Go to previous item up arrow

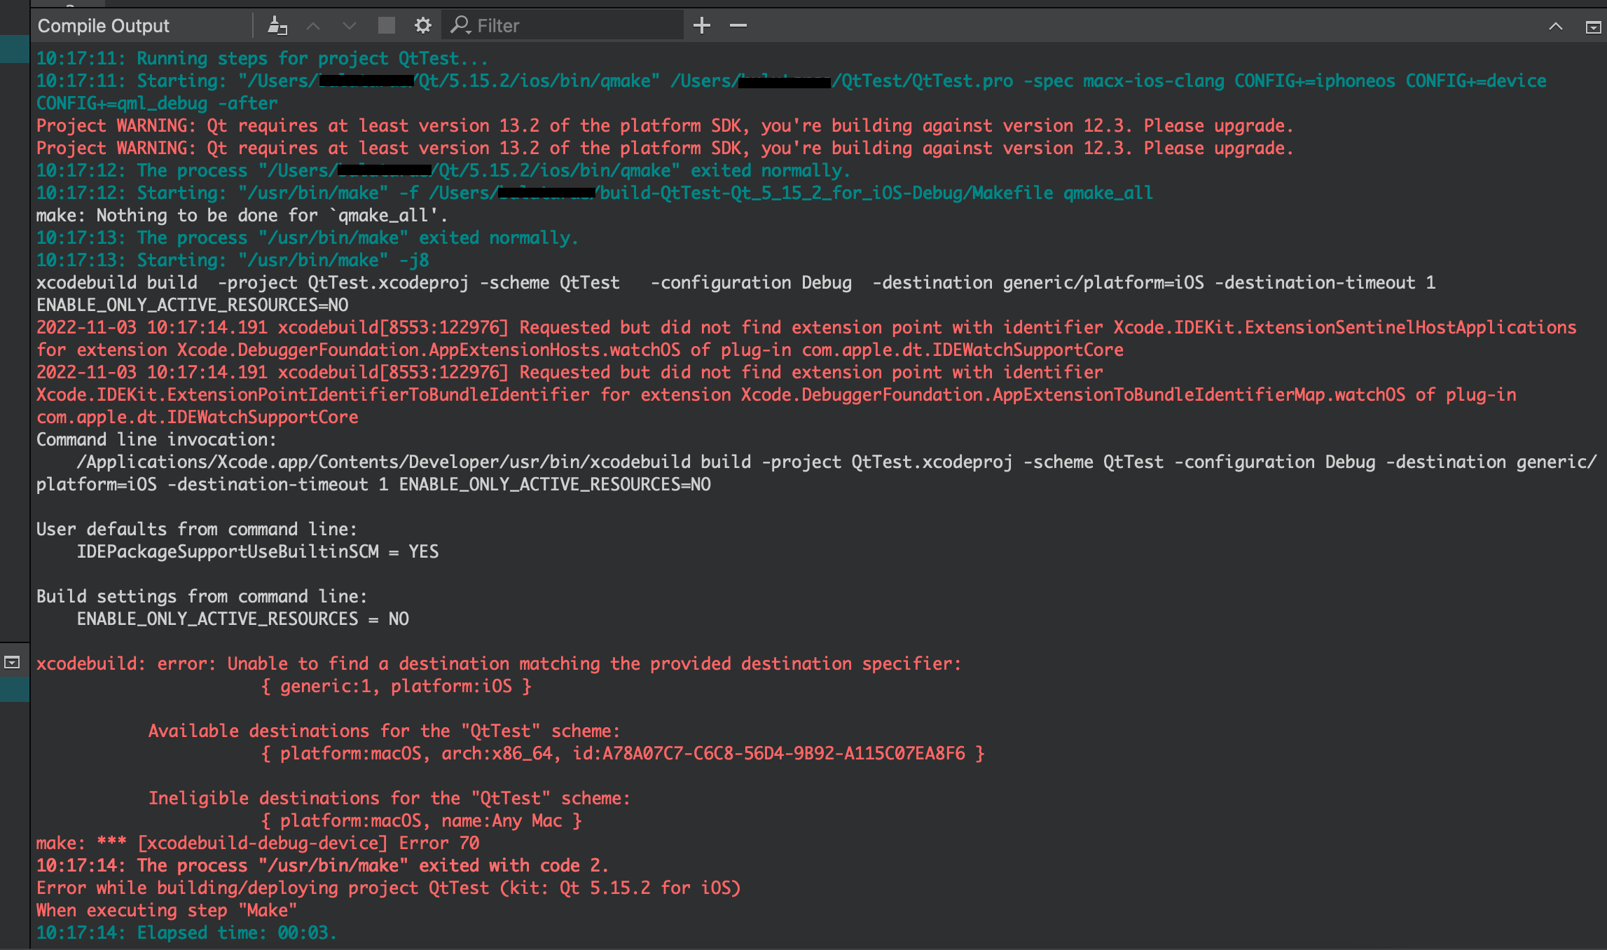pyautogui.click(x=313, y=26)
